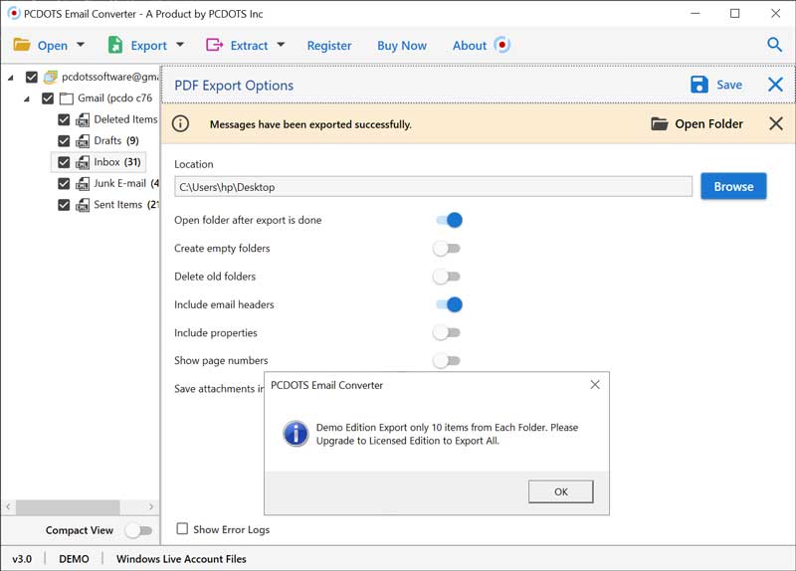Click the About menu item

(470, 46)
